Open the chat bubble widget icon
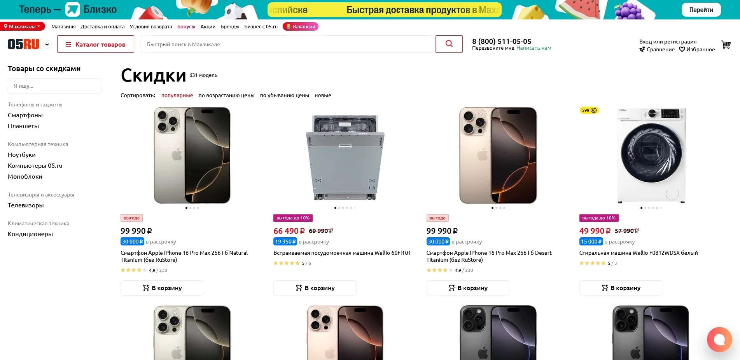The width and height of the screenshot is (740, 360). click(719, 339)
